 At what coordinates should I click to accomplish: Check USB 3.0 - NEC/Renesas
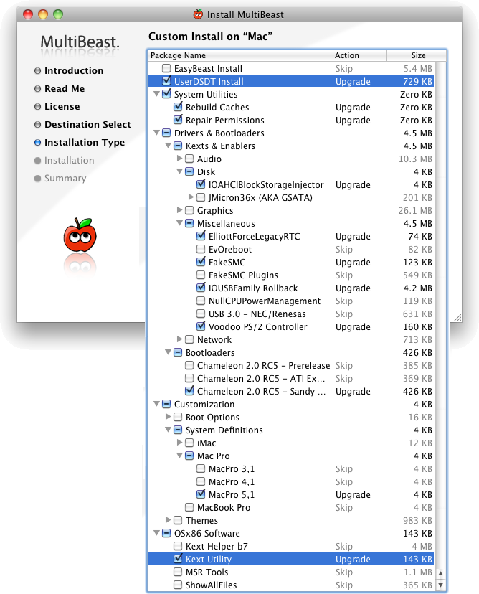[x=201, y=313]
